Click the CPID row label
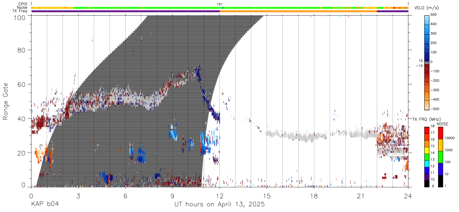Image resolution: width=459 pixels, height=212 pixels. (x=22, y=4)
